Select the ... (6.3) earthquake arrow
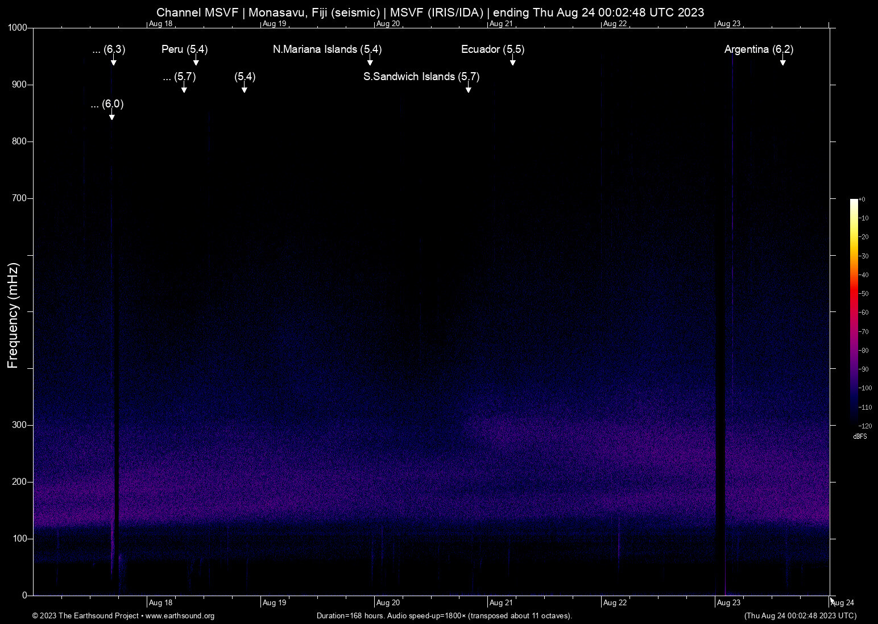Image resolution: width=878 pixels, height=624 pixels. [x=113, y=62]
